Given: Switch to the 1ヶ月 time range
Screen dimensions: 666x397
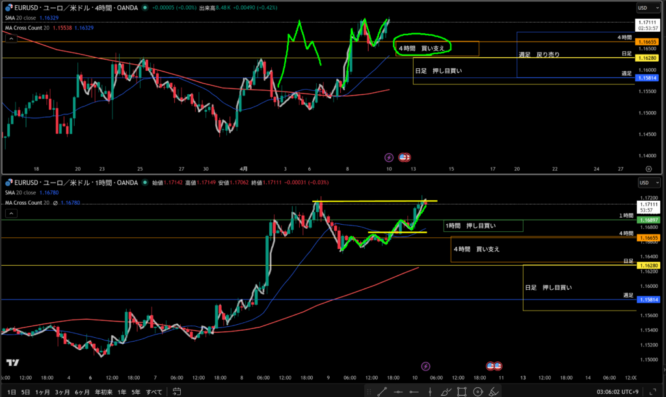Looking at the screenshot, I should pyautogui.click(x=42, y=392).
